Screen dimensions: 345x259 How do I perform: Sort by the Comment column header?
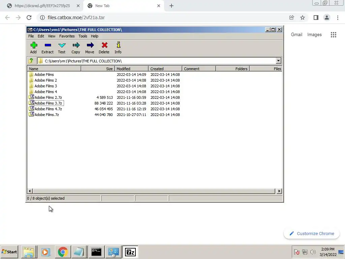pyautogui.click(x=199, y=69)
